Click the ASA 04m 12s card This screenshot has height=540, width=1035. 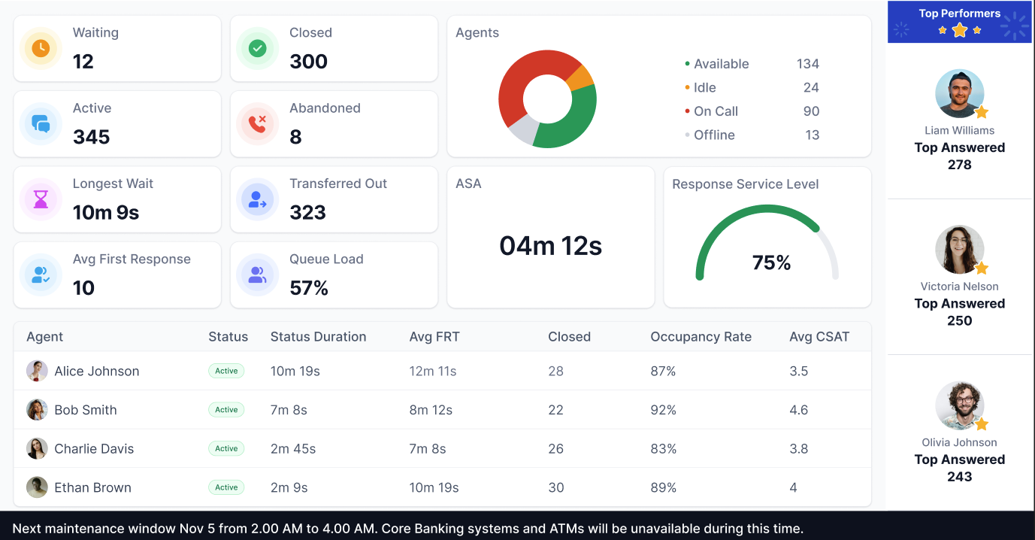point(550,246)
